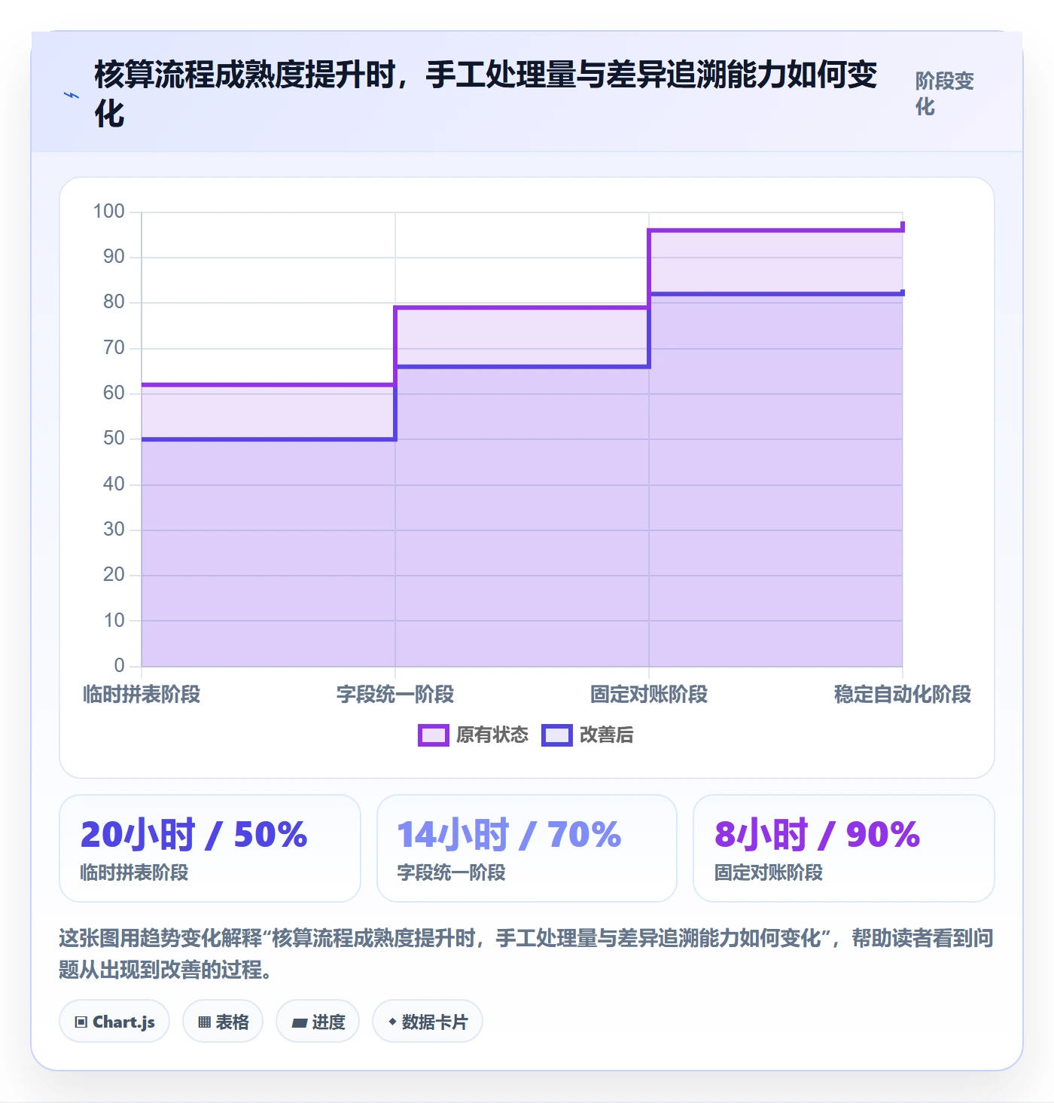Click the 阶段变化 badge in header
Image resolution: width=1054 pixels, height=1103 pixels.
click(x=944, y=93)
